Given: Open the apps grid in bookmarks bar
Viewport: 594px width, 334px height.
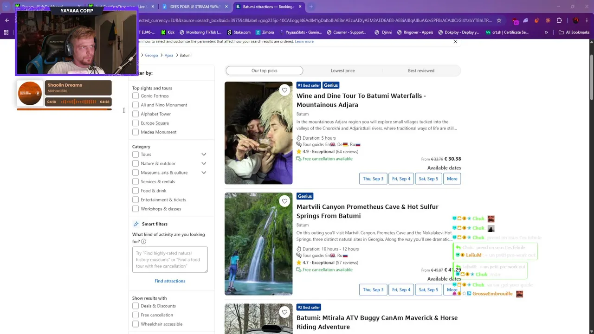Looking at the screenshot, I should coord(6,32).
